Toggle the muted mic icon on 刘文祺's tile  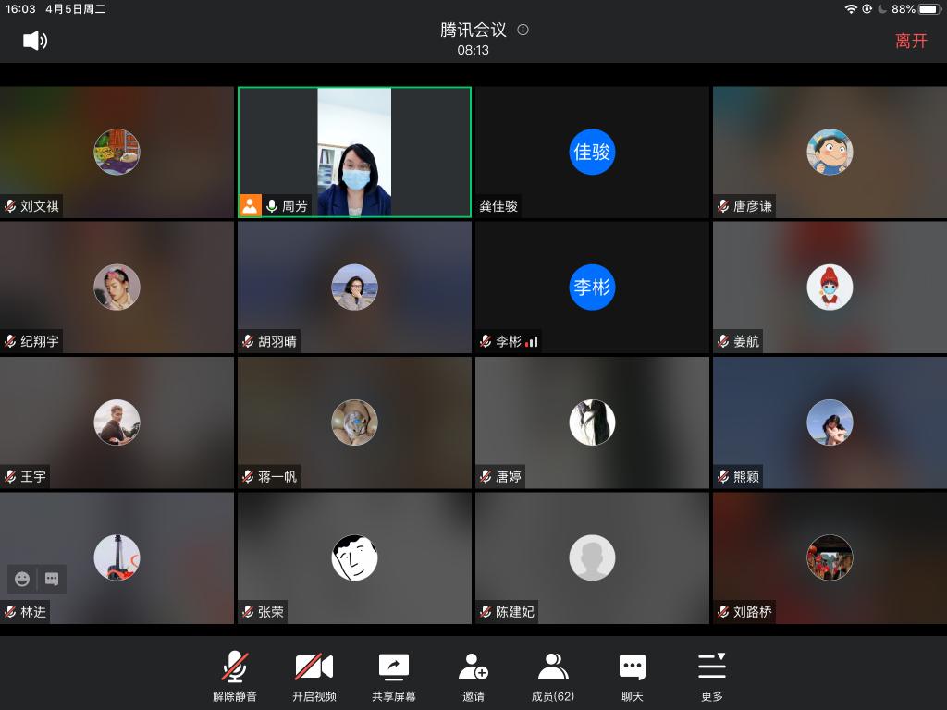pos(9,206)
